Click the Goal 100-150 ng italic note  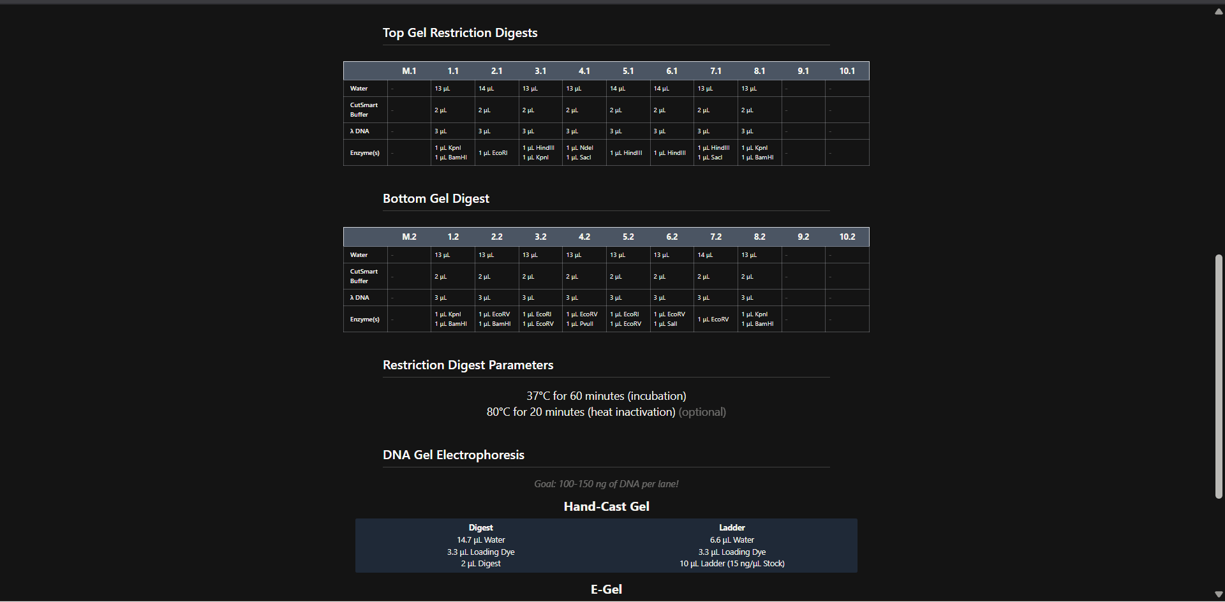pyautogui.click(x=606, y=484)
